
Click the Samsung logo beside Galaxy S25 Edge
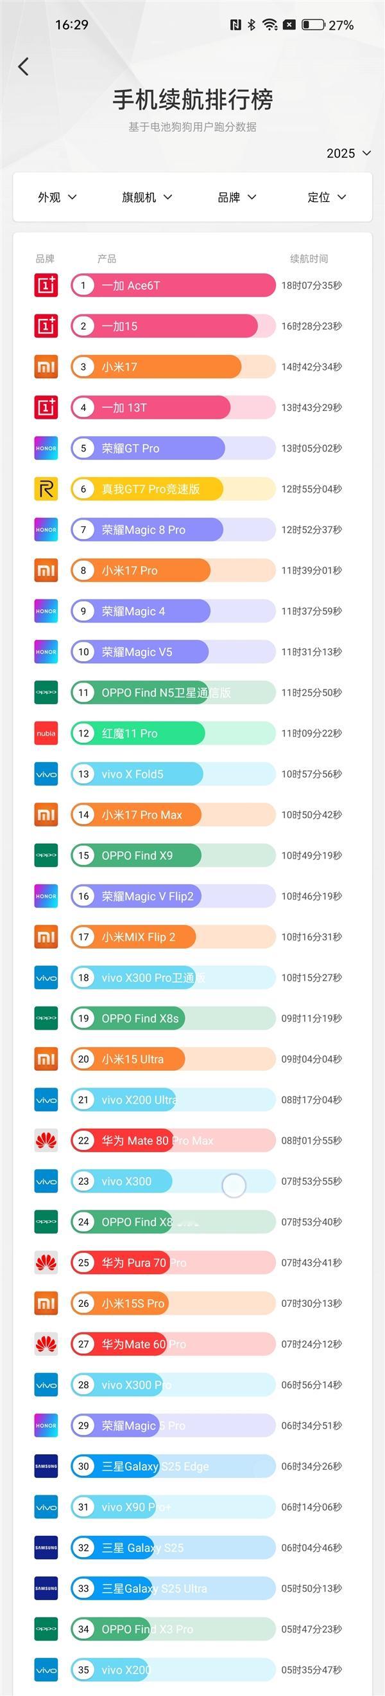[46, 1466]
